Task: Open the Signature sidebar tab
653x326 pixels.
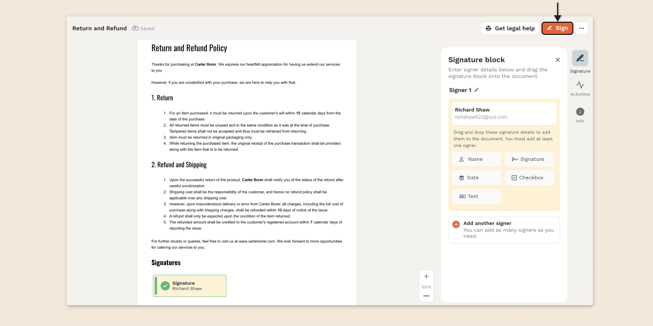Action: click(580, 59)
